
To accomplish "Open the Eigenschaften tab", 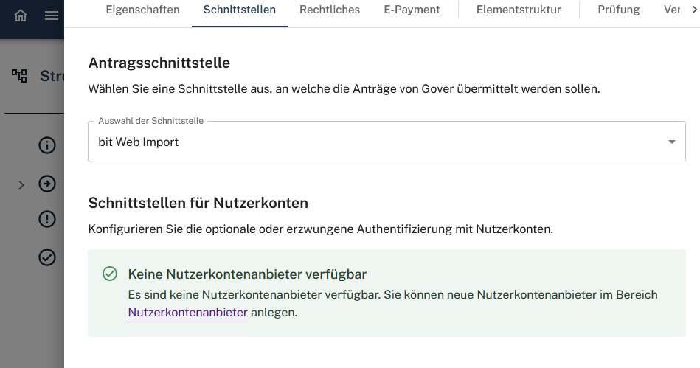I will pyautogui.click(x=142, y=10).
